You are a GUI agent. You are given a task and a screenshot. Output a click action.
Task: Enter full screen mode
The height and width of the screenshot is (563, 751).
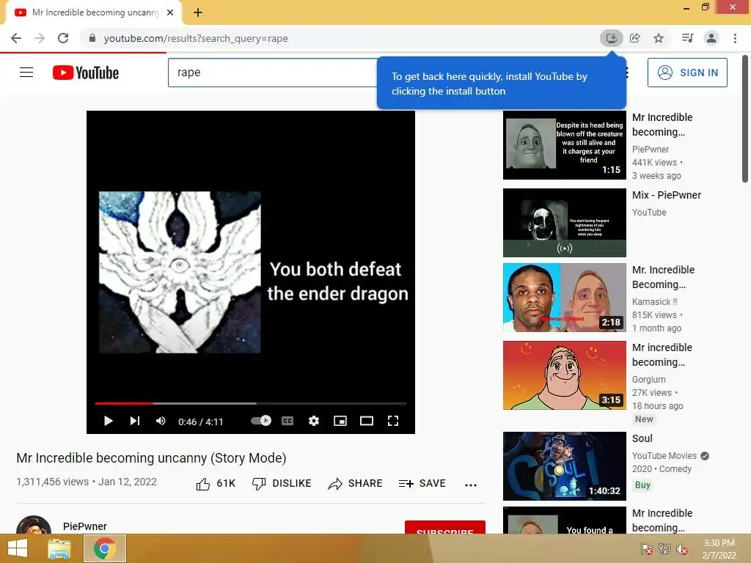coord(393,421)
